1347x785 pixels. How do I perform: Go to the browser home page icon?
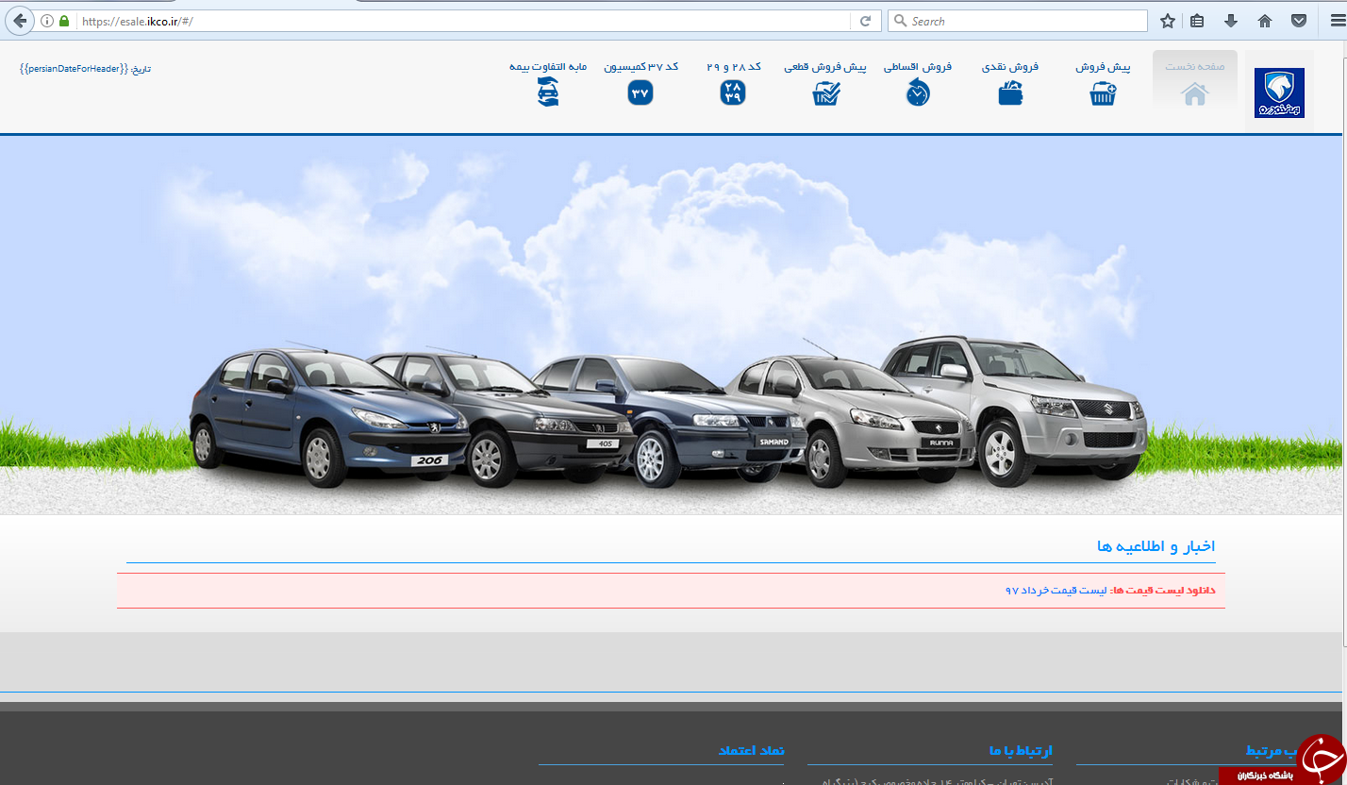click(x=1265, y=21)
